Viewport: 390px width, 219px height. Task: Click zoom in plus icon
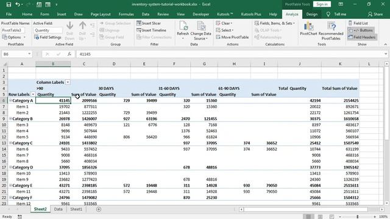point(375,217)
